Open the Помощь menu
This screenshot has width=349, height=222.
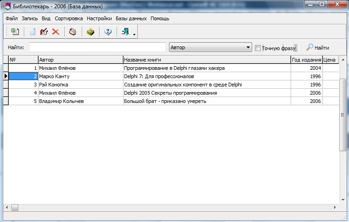[x=160, y=18]
